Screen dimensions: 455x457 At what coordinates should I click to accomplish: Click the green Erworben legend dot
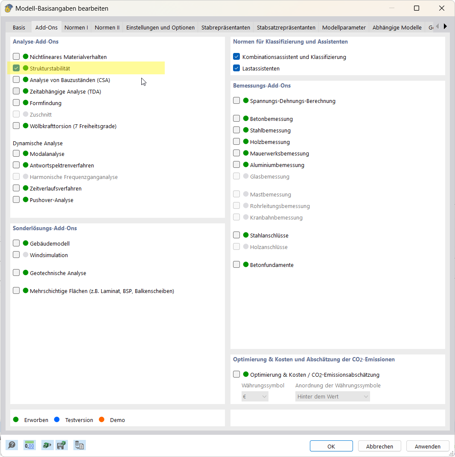[x=16, y=419]
